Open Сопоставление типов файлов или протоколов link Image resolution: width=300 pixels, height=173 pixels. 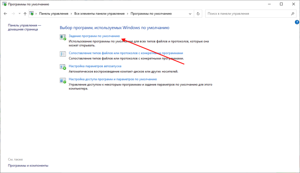click(x=126, y=53)
